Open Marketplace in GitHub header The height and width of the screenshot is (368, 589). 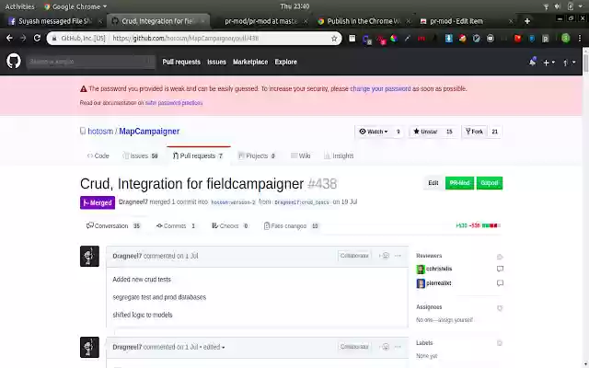click(x=250, y=62)
